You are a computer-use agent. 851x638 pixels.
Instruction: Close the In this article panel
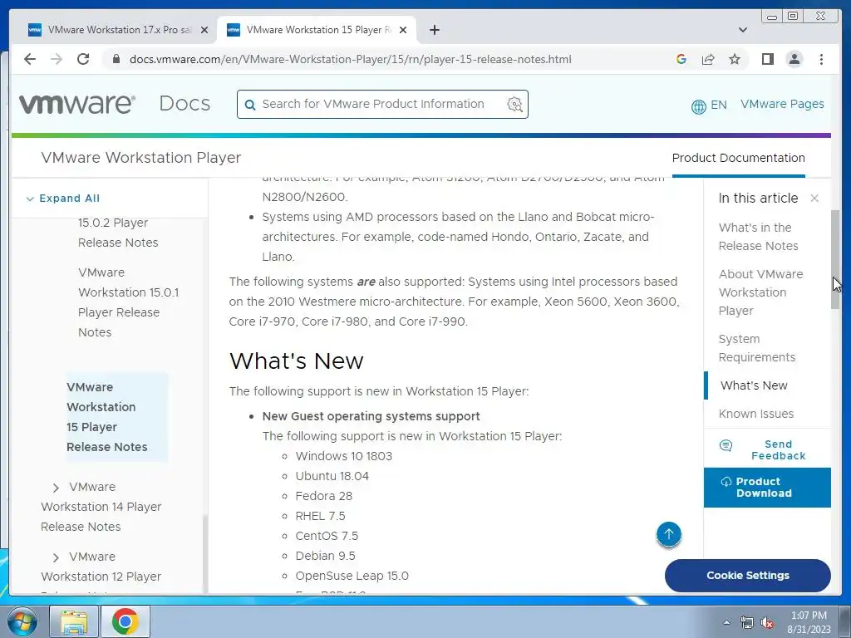coord(814,198)
